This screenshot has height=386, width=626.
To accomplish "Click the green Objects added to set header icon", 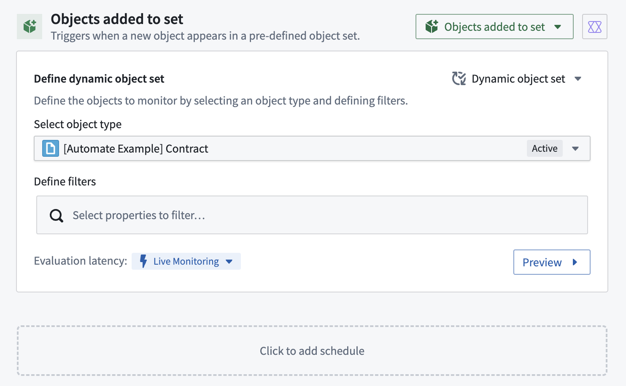I will pos(30,27).
